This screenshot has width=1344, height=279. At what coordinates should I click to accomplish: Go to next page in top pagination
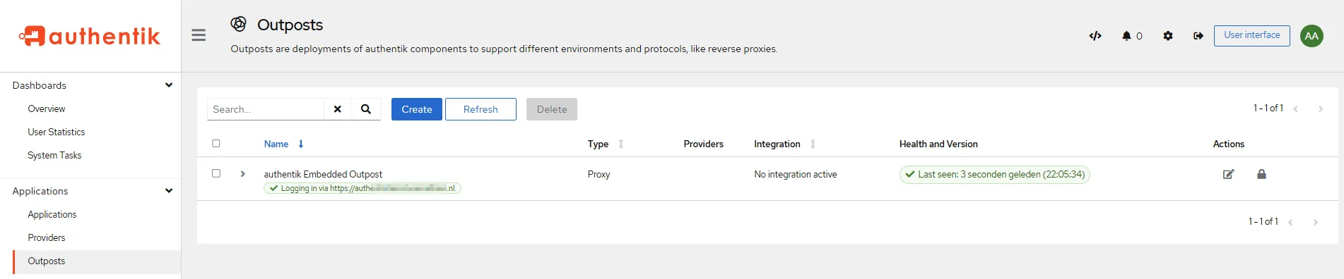(1320, 108)
